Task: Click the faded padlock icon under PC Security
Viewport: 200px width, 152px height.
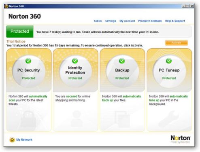Action: point(29,118)
